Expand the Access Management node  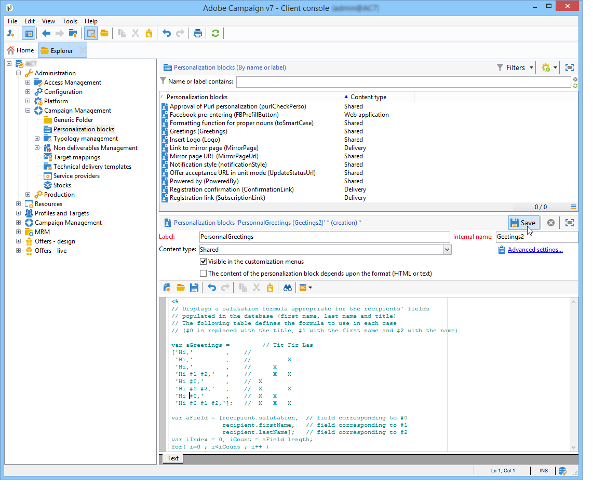pos(28,83)
